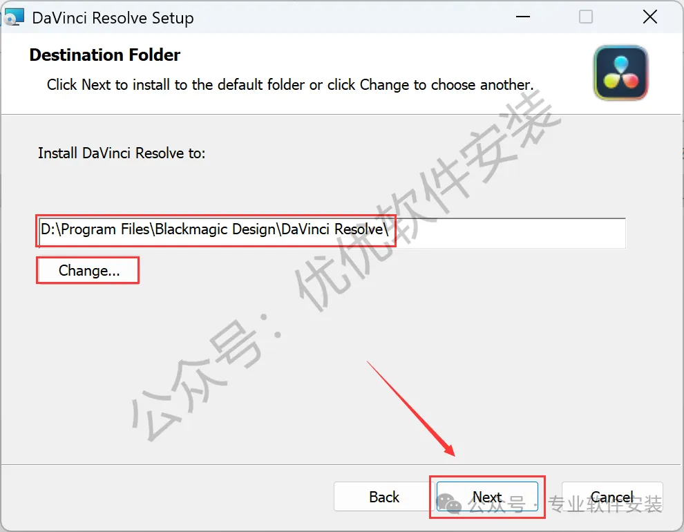Click the 'Click Next to install' instruction text

pyautogui.click(x=290, y=84)
